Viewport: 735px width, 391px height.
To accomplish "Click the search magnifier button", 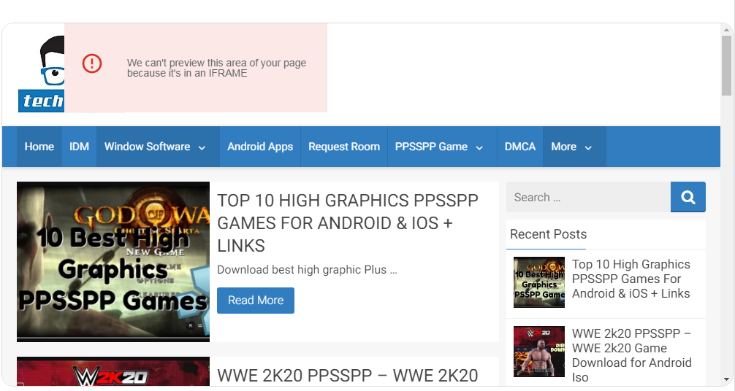I will 688,197.
